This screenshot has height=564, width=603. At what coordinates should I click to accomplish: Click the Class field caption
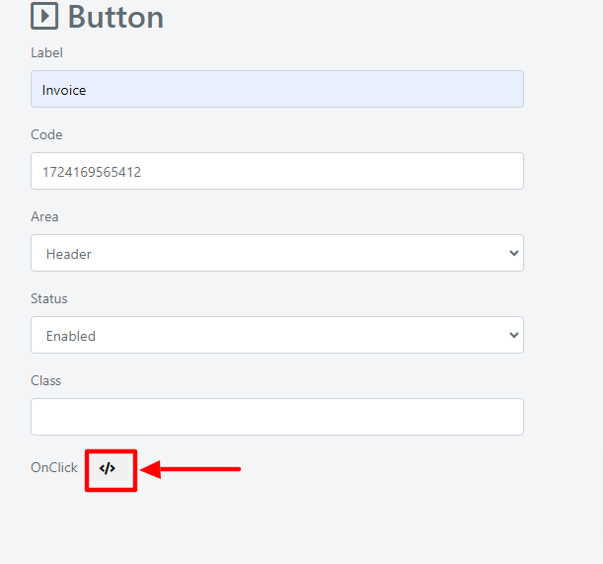coord(45,380)
